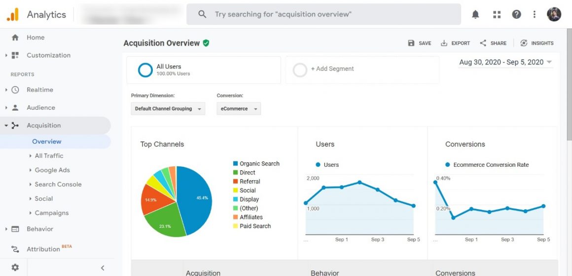The width and height of the screenshot is (572, 276).
Task: Click the Realtime sidebar label
Action: coord(40,90)
